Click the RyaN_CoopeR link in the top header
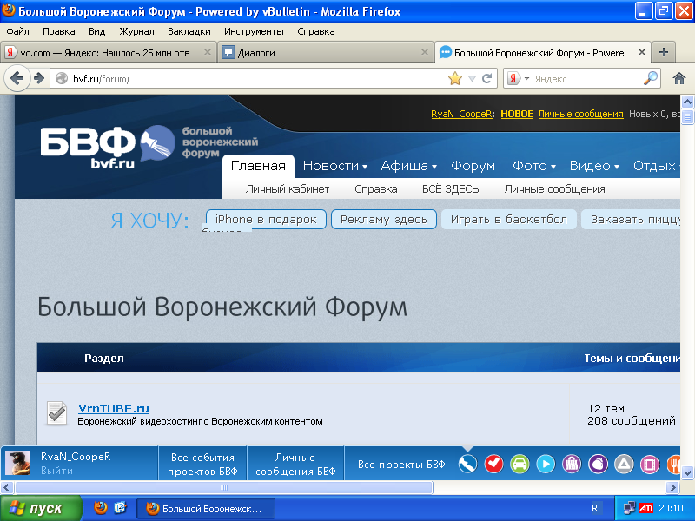The height and width of the screenshot is (521, 695). point(461,114)
